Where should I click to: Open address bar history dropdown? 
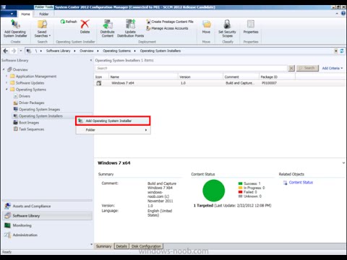336,51
